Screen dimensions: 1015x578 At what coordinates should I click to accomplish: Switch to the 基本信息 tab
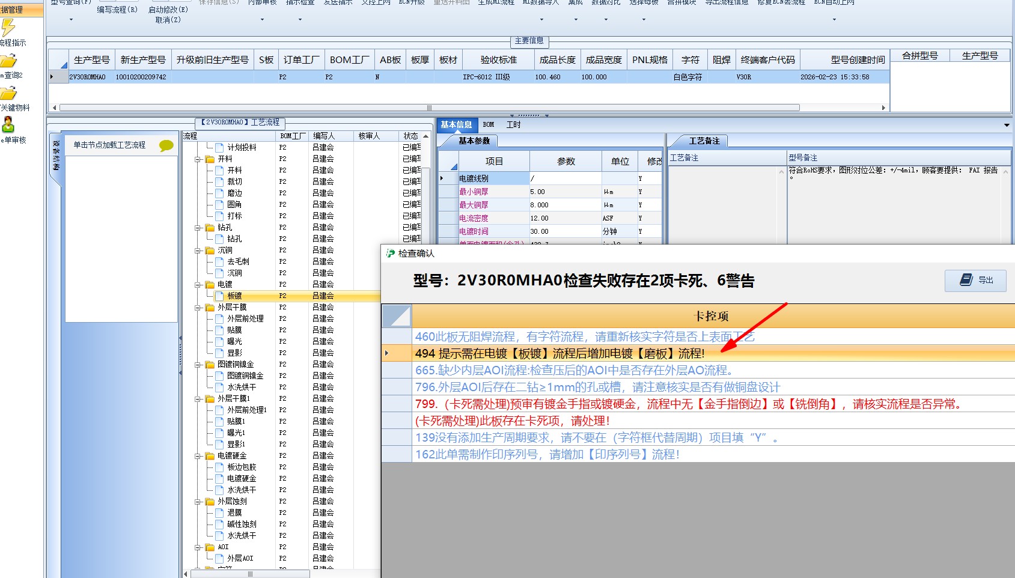(x=456, y=125)
